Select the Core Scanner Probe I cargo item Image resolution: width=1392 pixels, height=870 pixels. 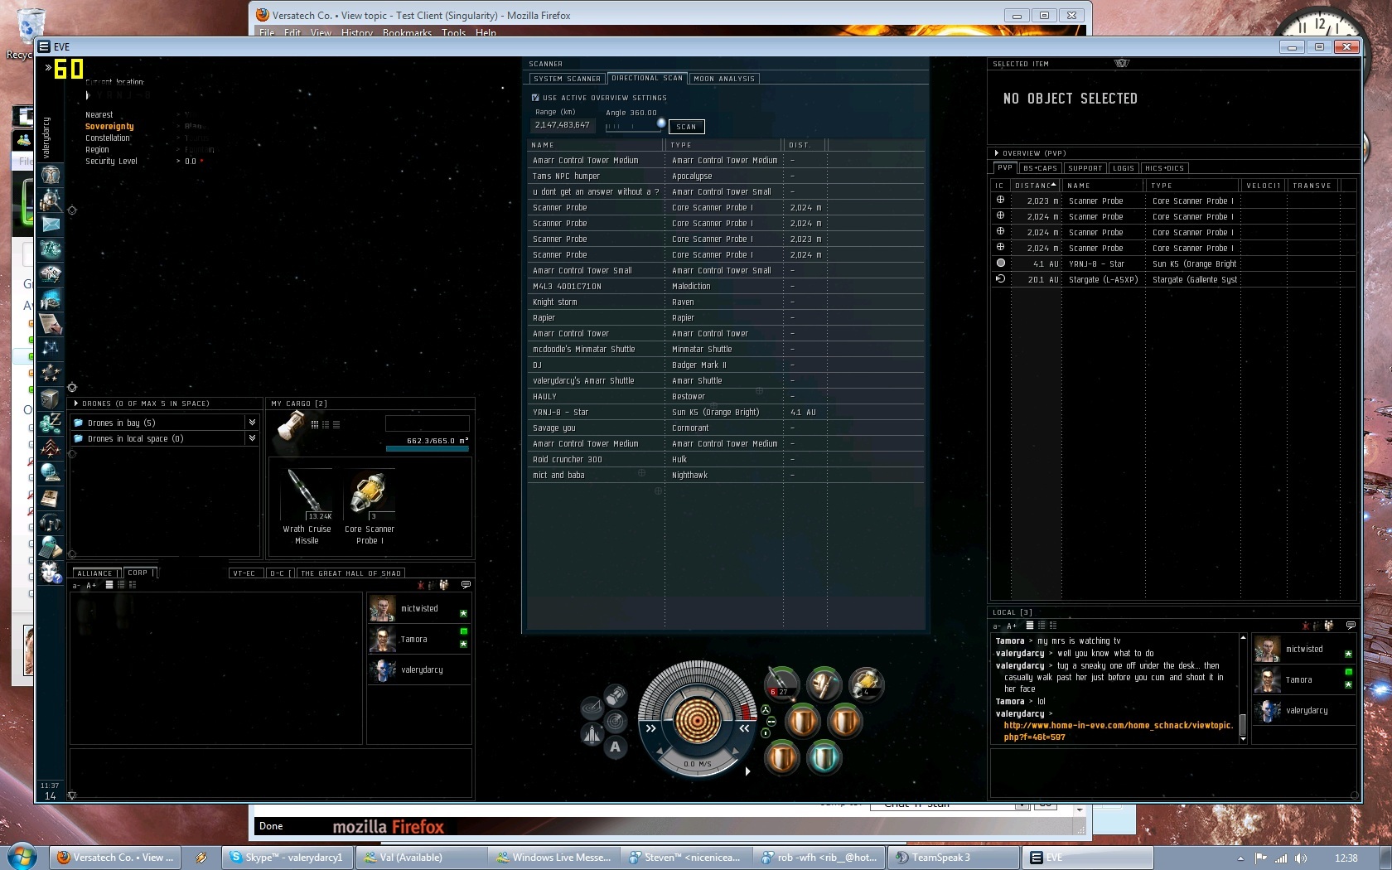369,508
